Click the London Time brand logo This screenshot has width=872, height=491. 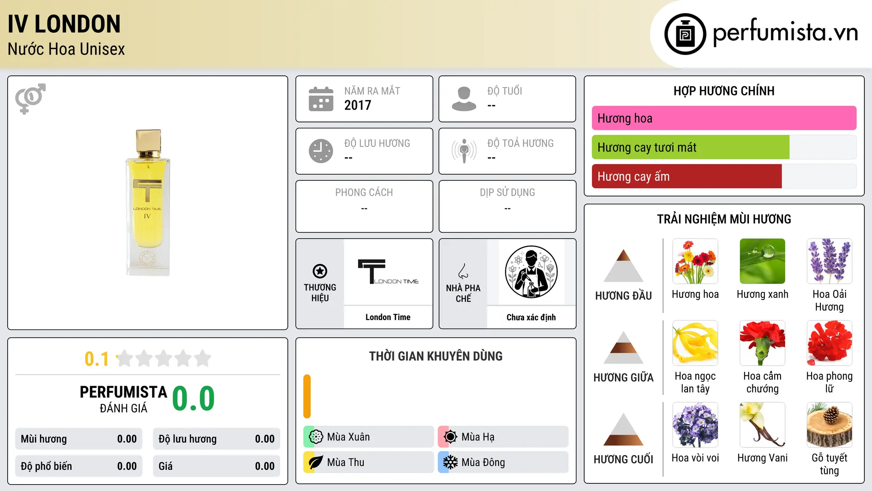point(388,271)
